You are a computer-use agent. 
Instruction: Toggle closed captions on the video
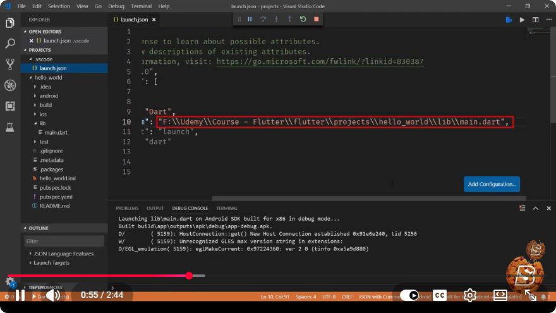pyautogui.click(x=440, y=295)
